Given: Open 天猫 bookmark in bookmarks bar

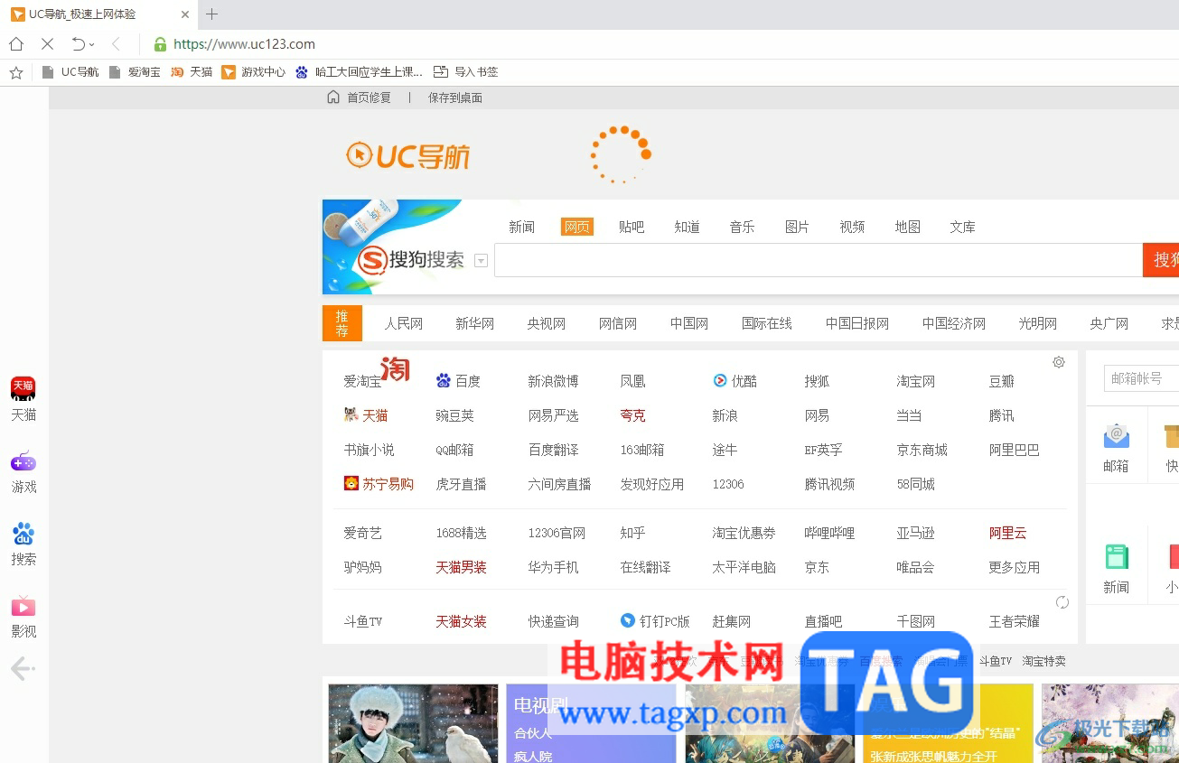Looking at the screenshot, I should 192,72.
